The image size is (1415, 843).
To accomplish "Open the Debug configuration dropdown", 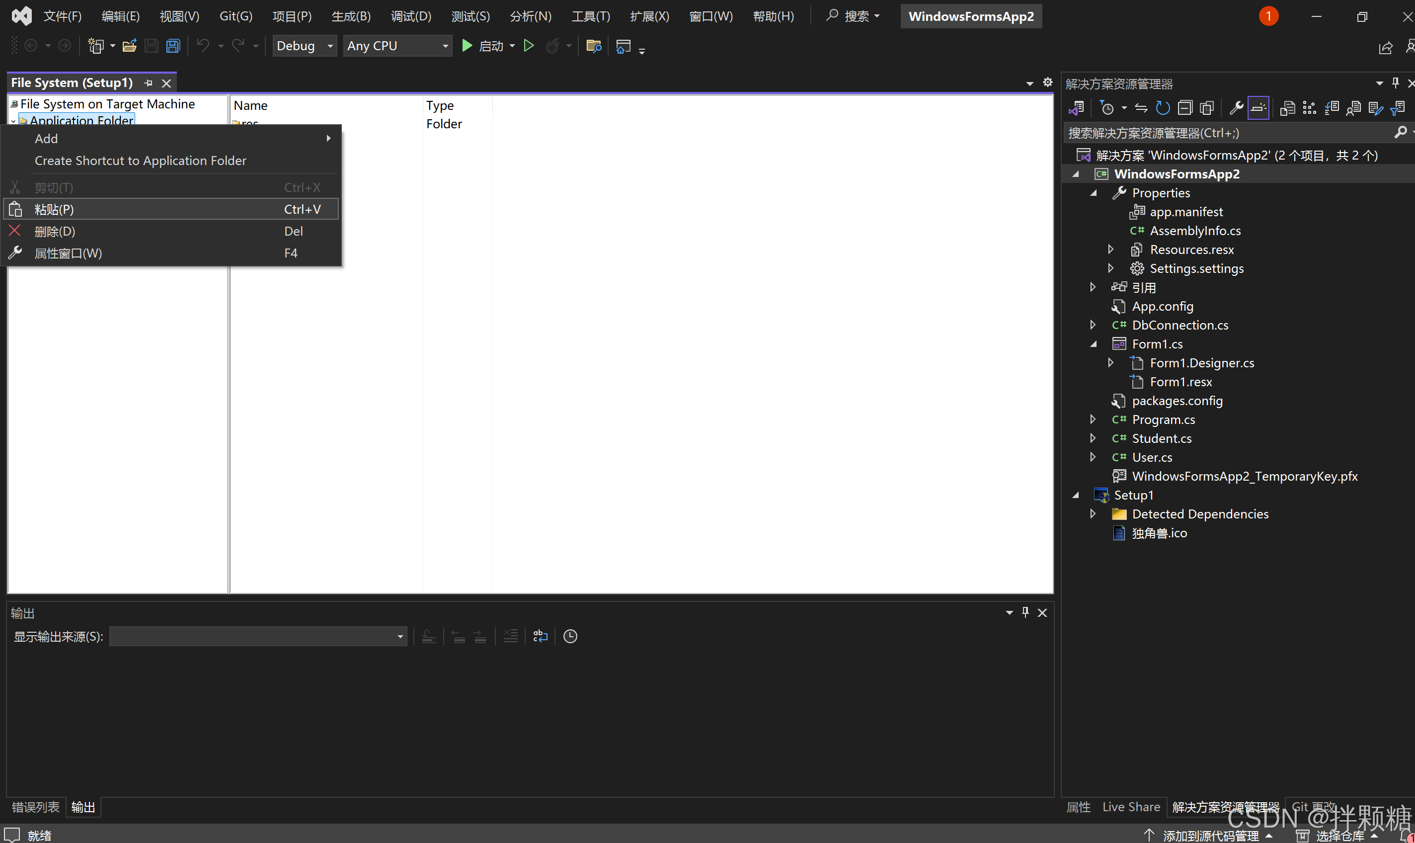I will click(329, 45).
